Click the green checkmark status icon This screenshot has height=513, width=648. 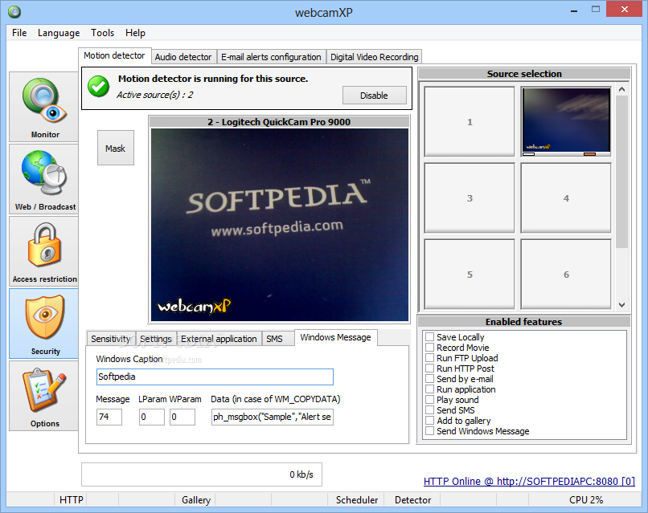pos(98,86)
